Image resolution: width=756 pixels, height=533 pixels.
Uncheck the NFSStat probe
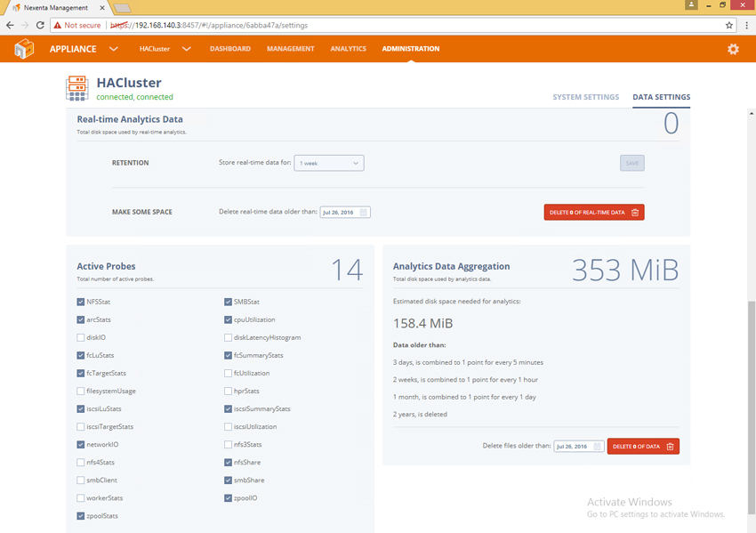[81, 302]
